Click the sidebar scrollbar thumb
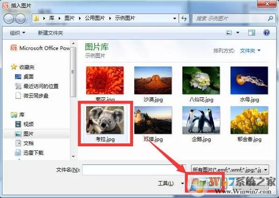This screenshot has width=279, height=198. (x=73, y=72)
